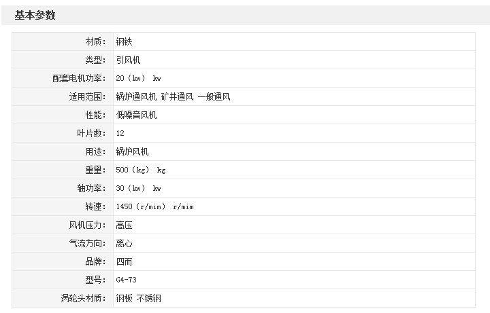Image resolution: width=490 pixels, height=313 pixels.
Task: Click the 风机压力 value 高压
Action: tap(124, 225)
